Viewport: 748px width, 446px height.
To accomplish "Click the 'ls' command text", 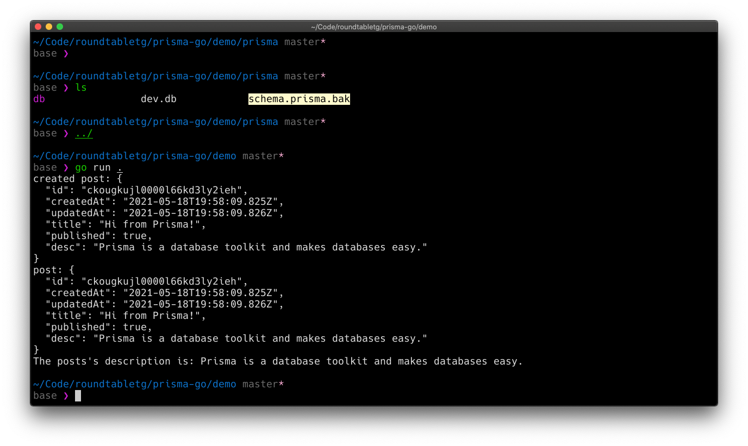I will click(x=81, y=87).
